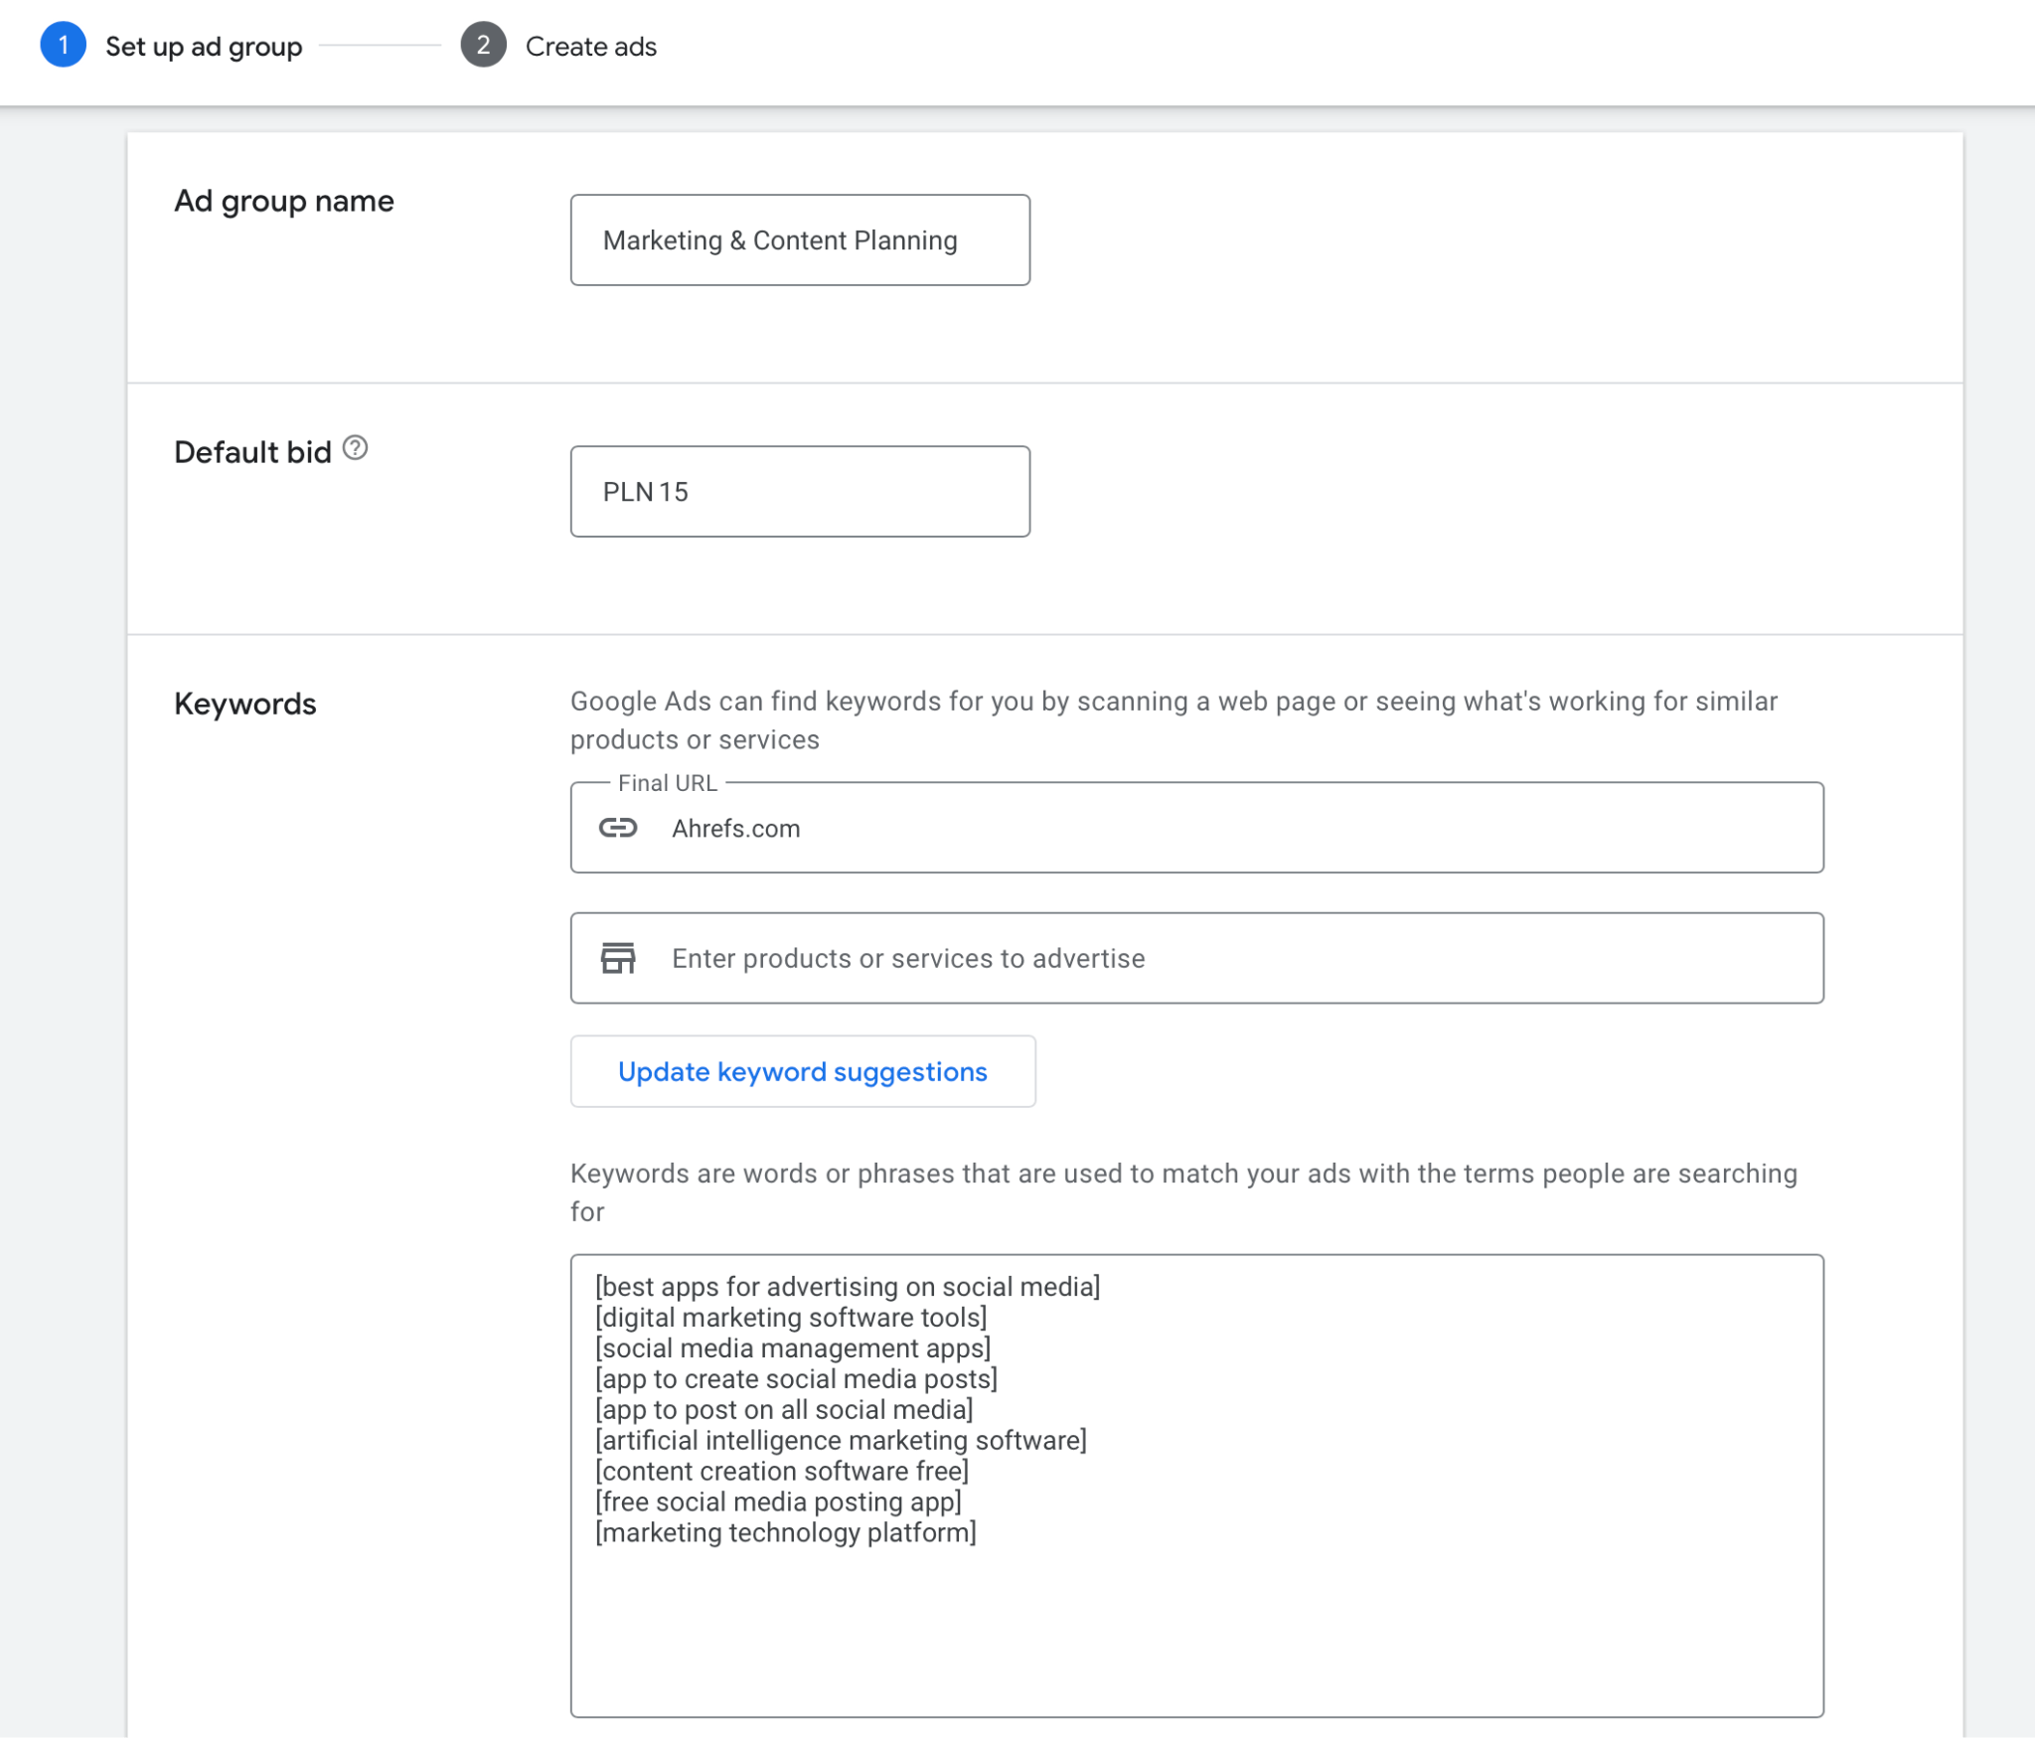Click the Default bid field showing PLN 15

(x=799, y=491)
